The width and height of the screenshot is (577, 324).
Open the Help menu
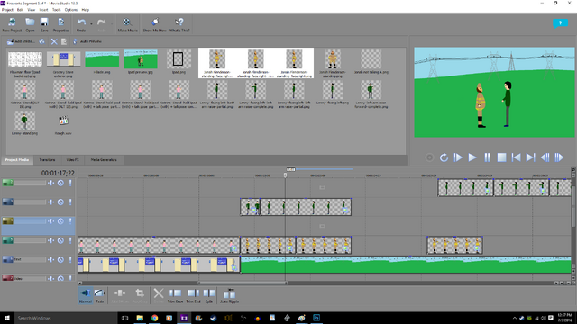coord(86,10)
